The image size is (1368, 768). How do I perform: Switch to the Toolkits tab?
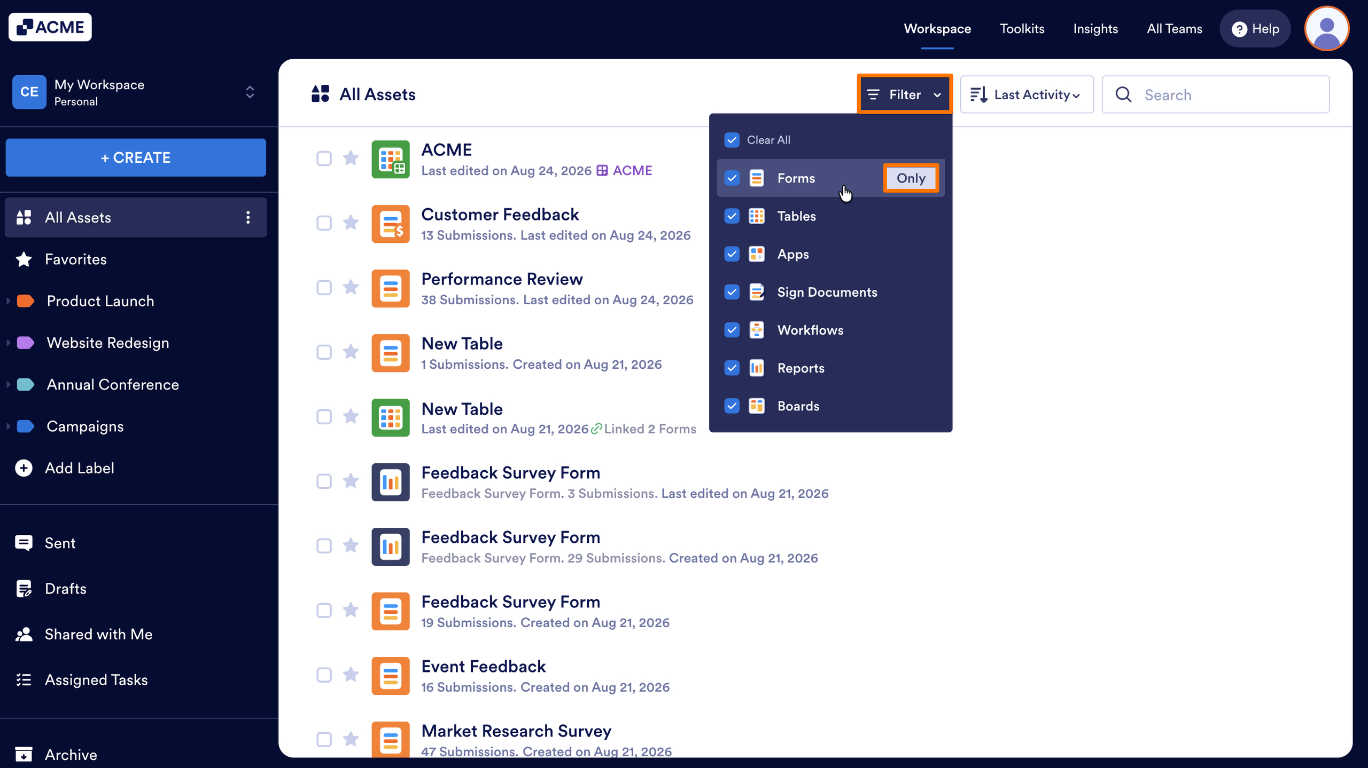pos(1022,29)
